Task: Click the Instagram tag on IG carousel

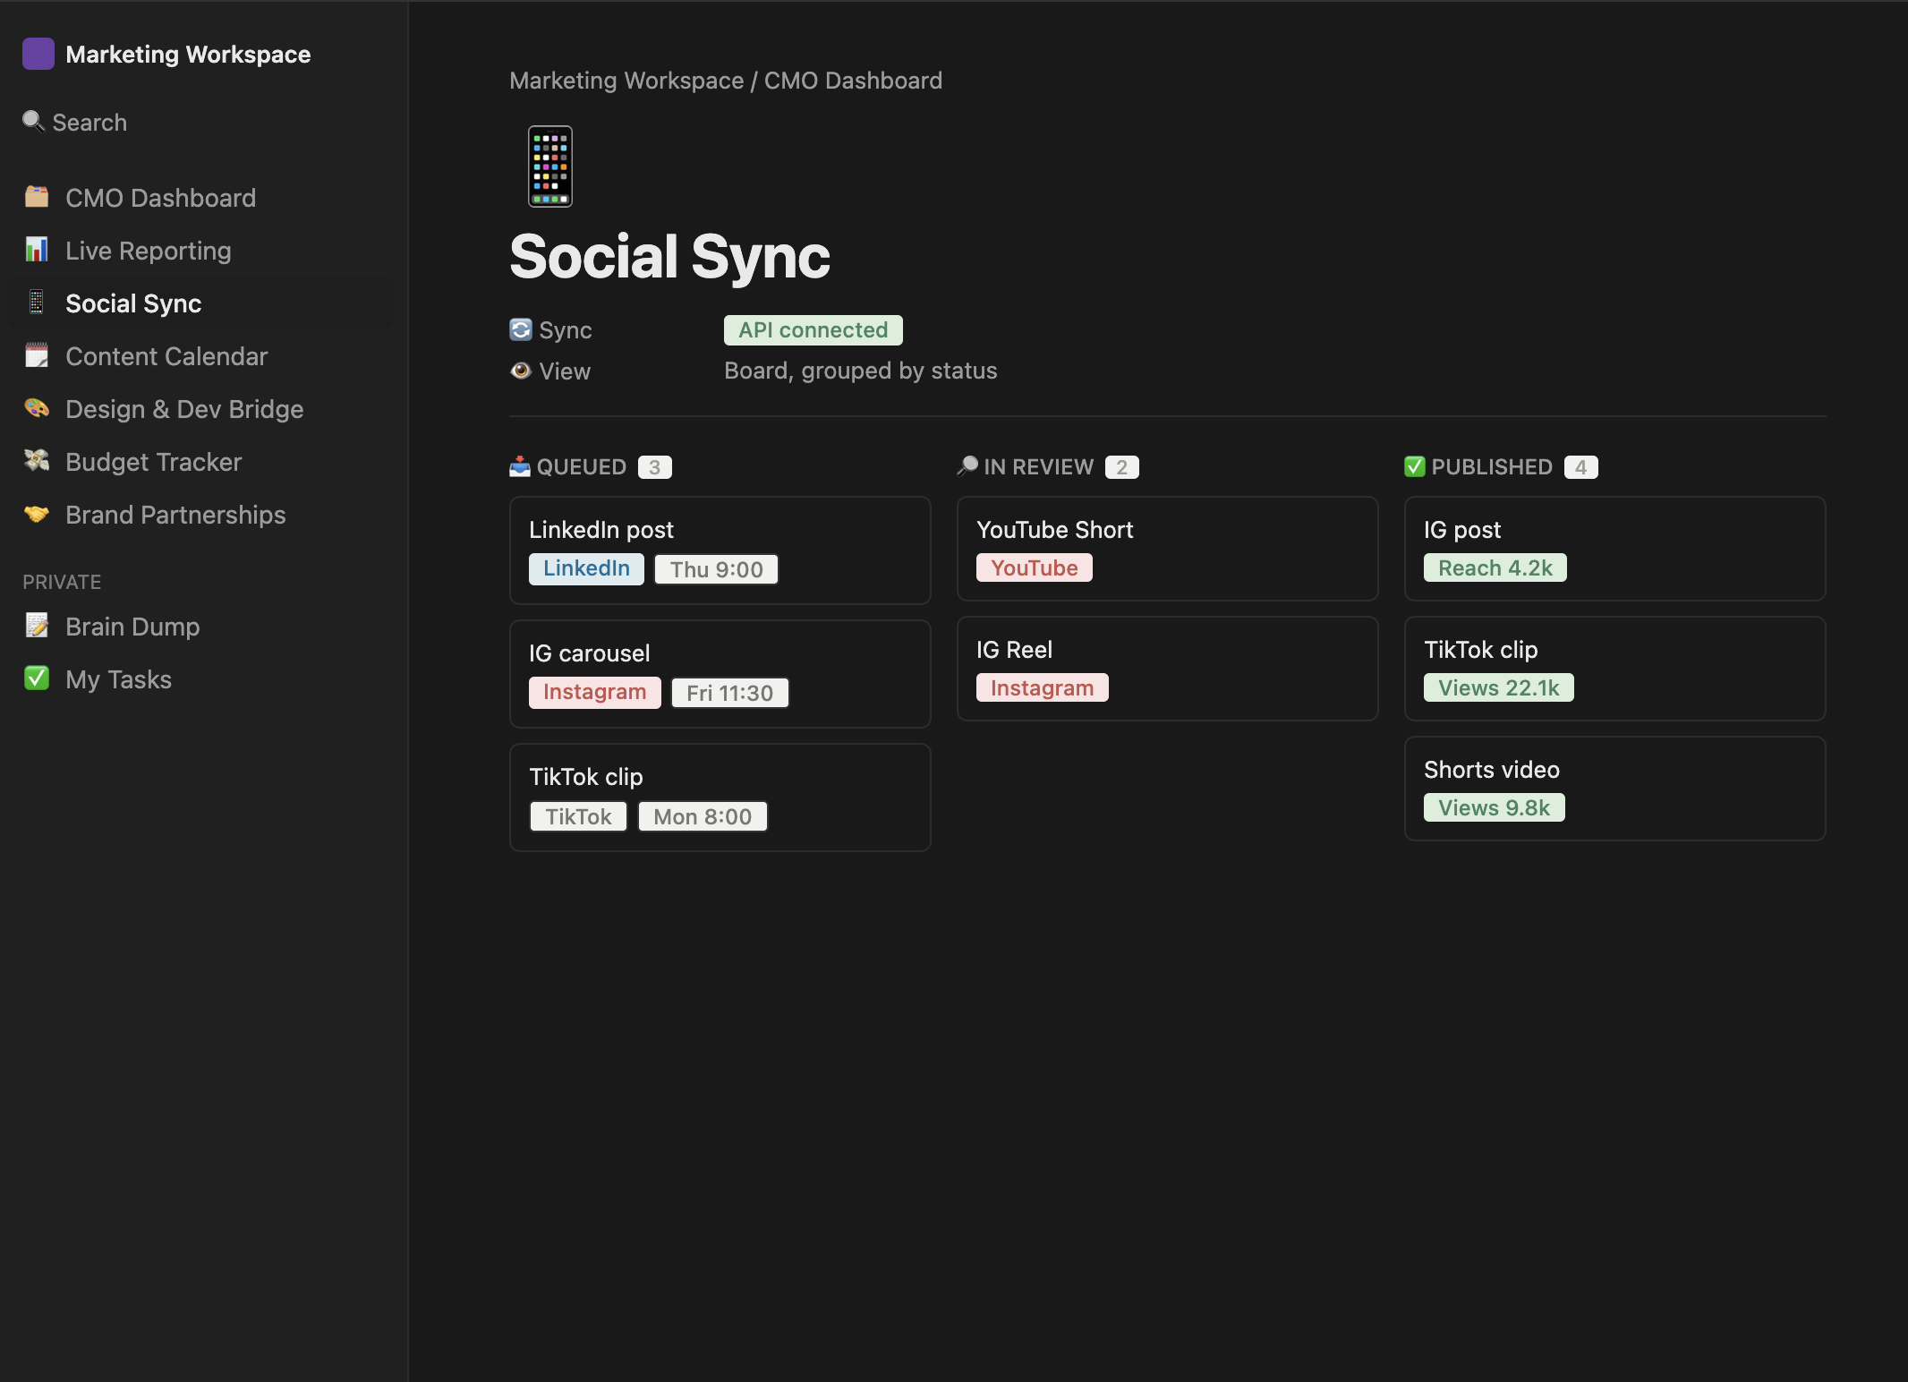Action: tap(595, 692)
